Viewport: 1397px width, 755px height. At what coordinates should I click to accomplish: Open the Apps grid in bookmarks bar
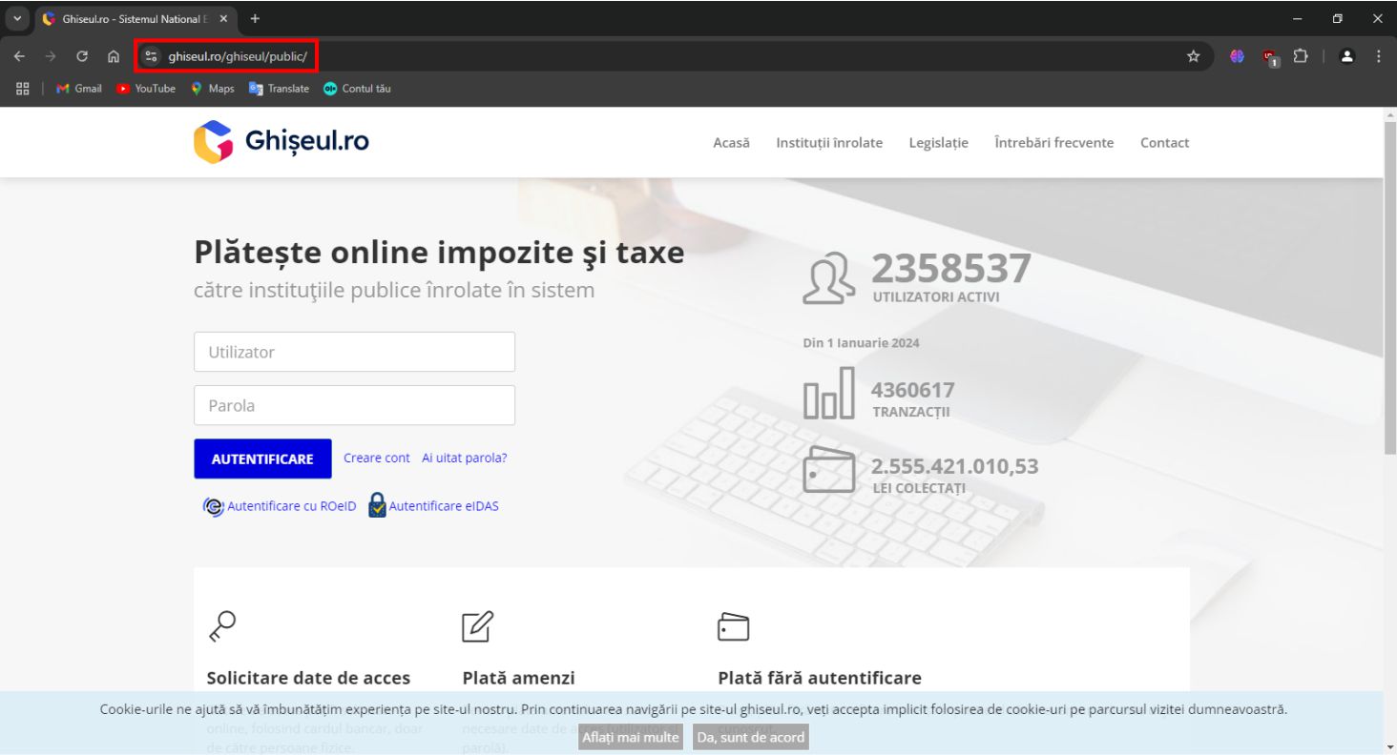24,89
